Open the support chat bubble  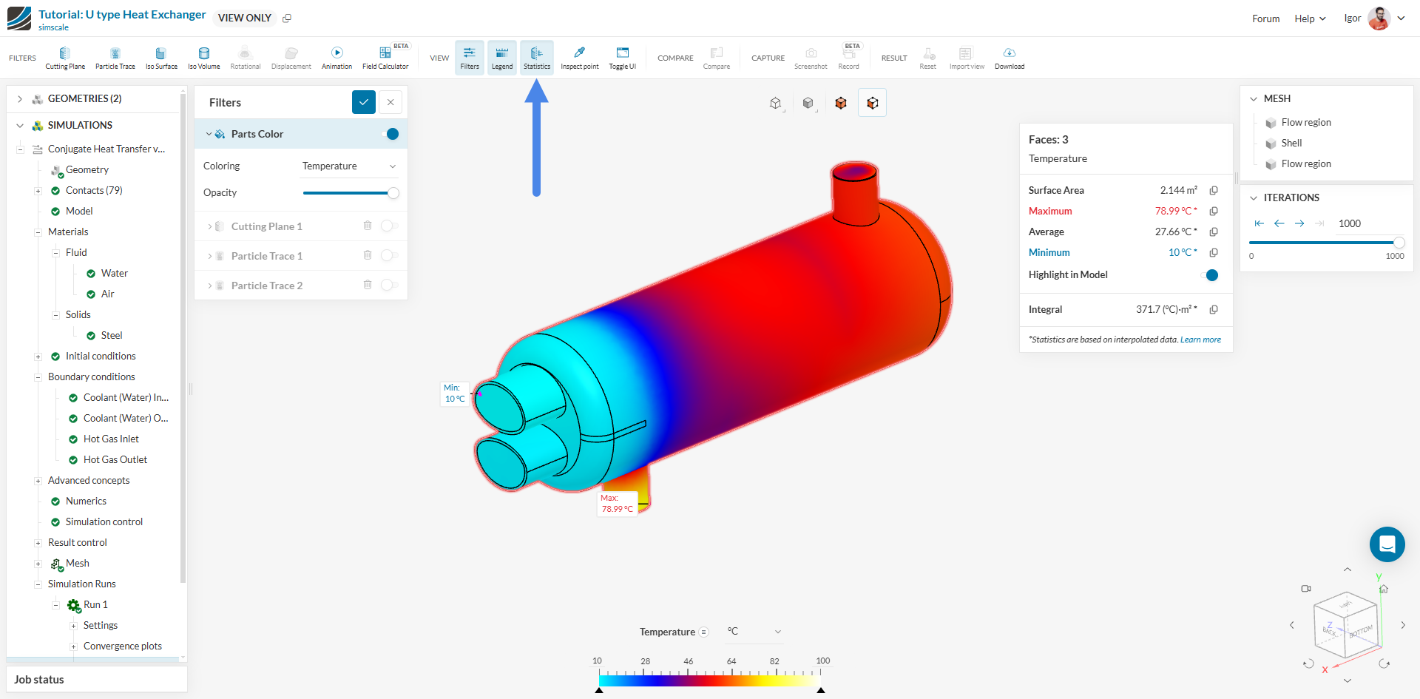(x=1387, y=544)
